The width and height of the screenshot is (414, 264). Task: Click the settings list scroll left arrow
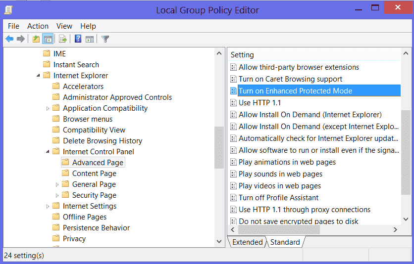click(x=233, y=229)
